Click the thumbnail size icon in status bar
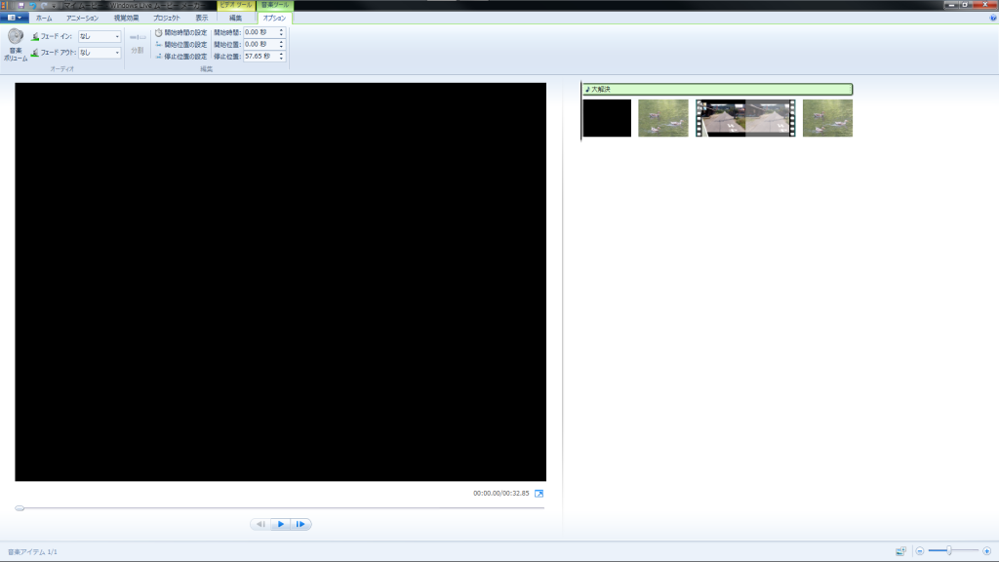The width and height of the screenshot is (999, 562). [x=900, y=551]
